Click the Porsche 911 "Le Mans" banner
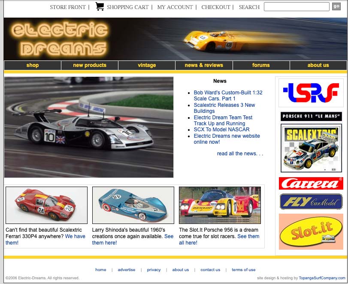The height and width of the screenshot is (284, 348). (311, 116)
